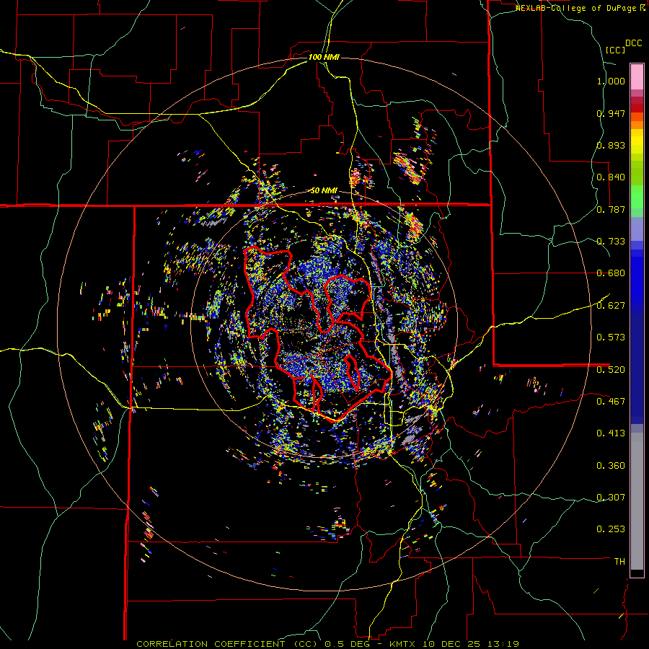
Task: Click the 0.573 scale value
Action: coord(611,337)
